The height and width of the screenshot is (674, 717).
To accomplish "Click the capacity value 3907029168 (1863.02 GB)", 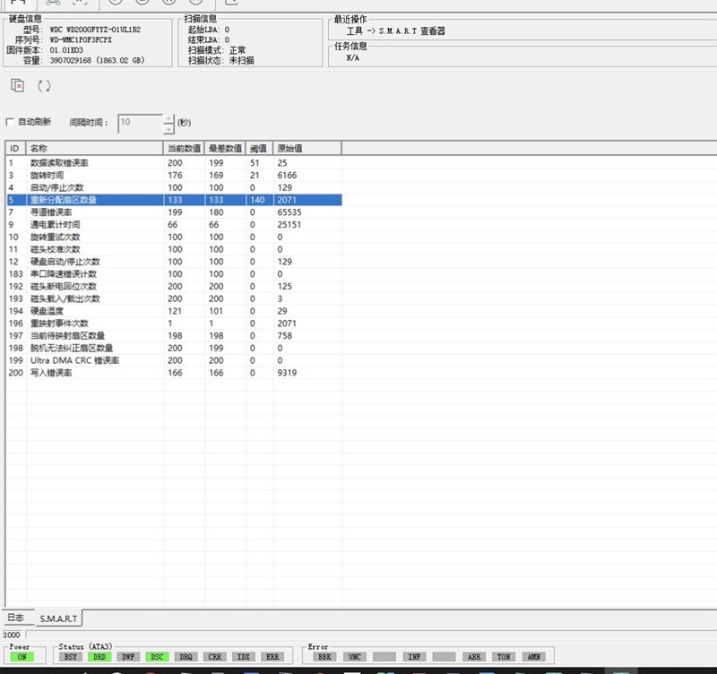I will 97,60.
